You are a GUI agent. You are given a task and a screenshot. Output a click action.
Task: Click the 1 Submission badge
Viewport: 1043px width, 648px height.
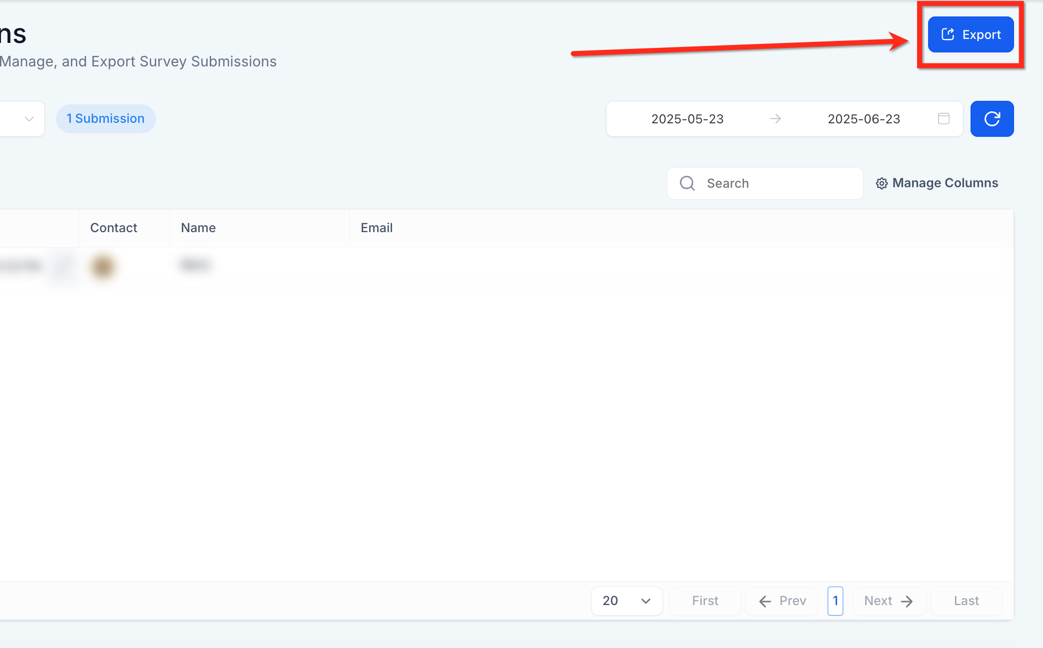[105, 119]
